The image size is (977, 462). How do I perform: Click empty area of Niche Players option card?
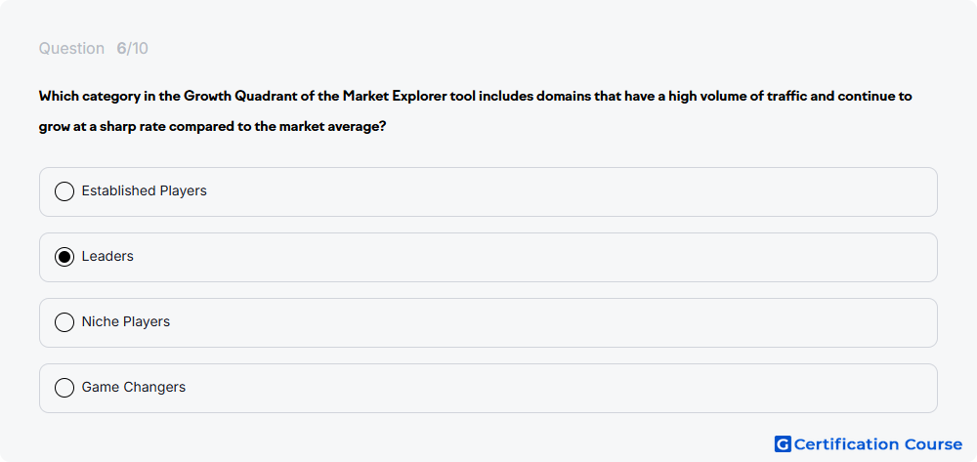(561, 322)
